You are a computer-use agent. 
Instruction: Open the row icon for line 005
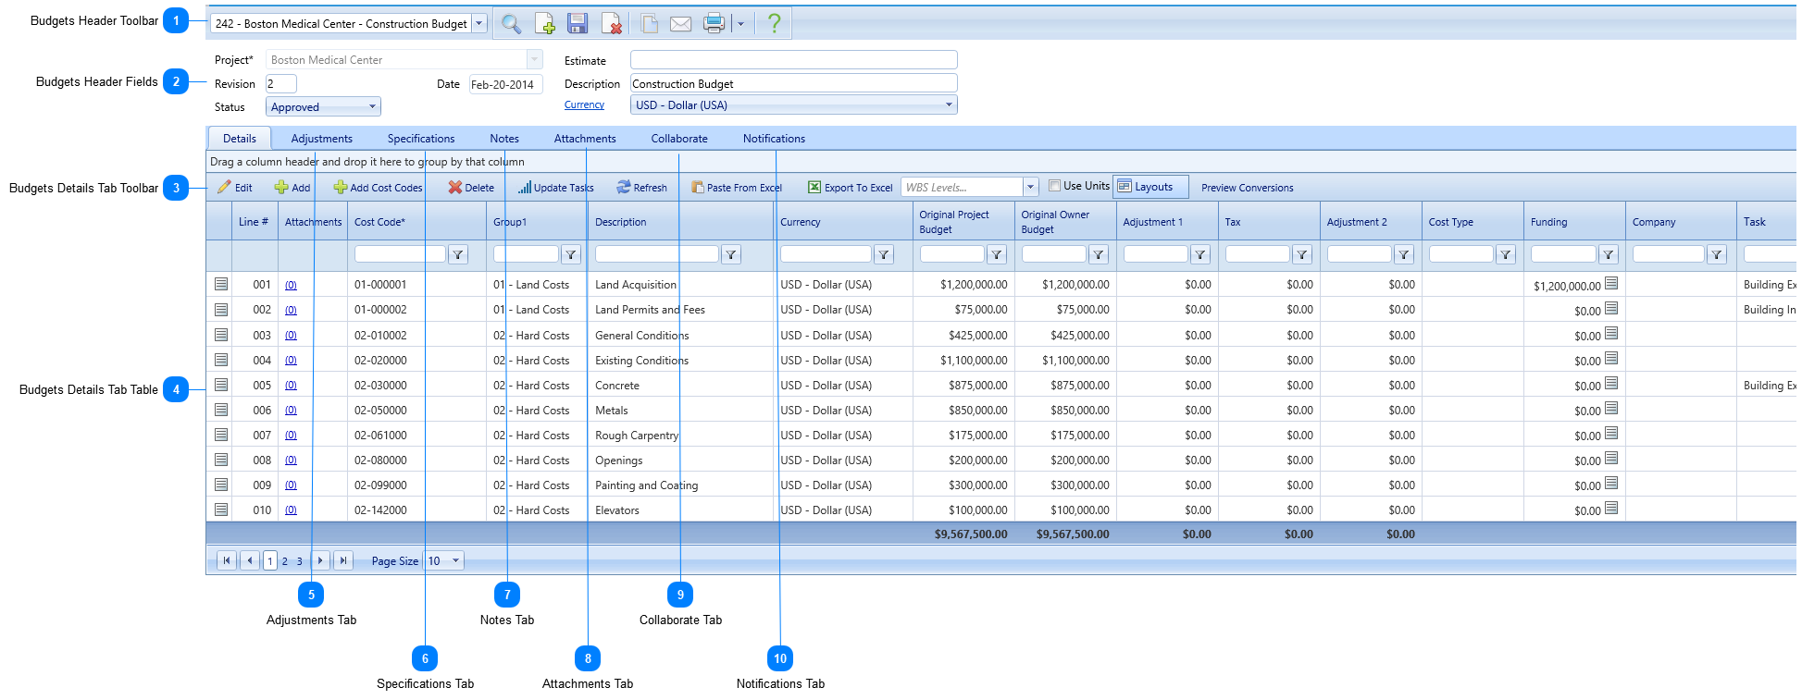pos(221,385)
